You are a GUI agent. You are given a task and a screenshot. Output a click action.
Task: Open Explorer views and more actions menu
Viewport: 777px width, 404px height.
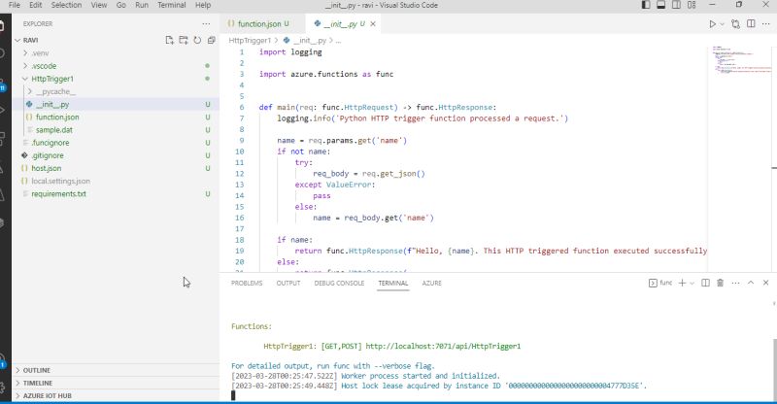(x=206, y=24)
